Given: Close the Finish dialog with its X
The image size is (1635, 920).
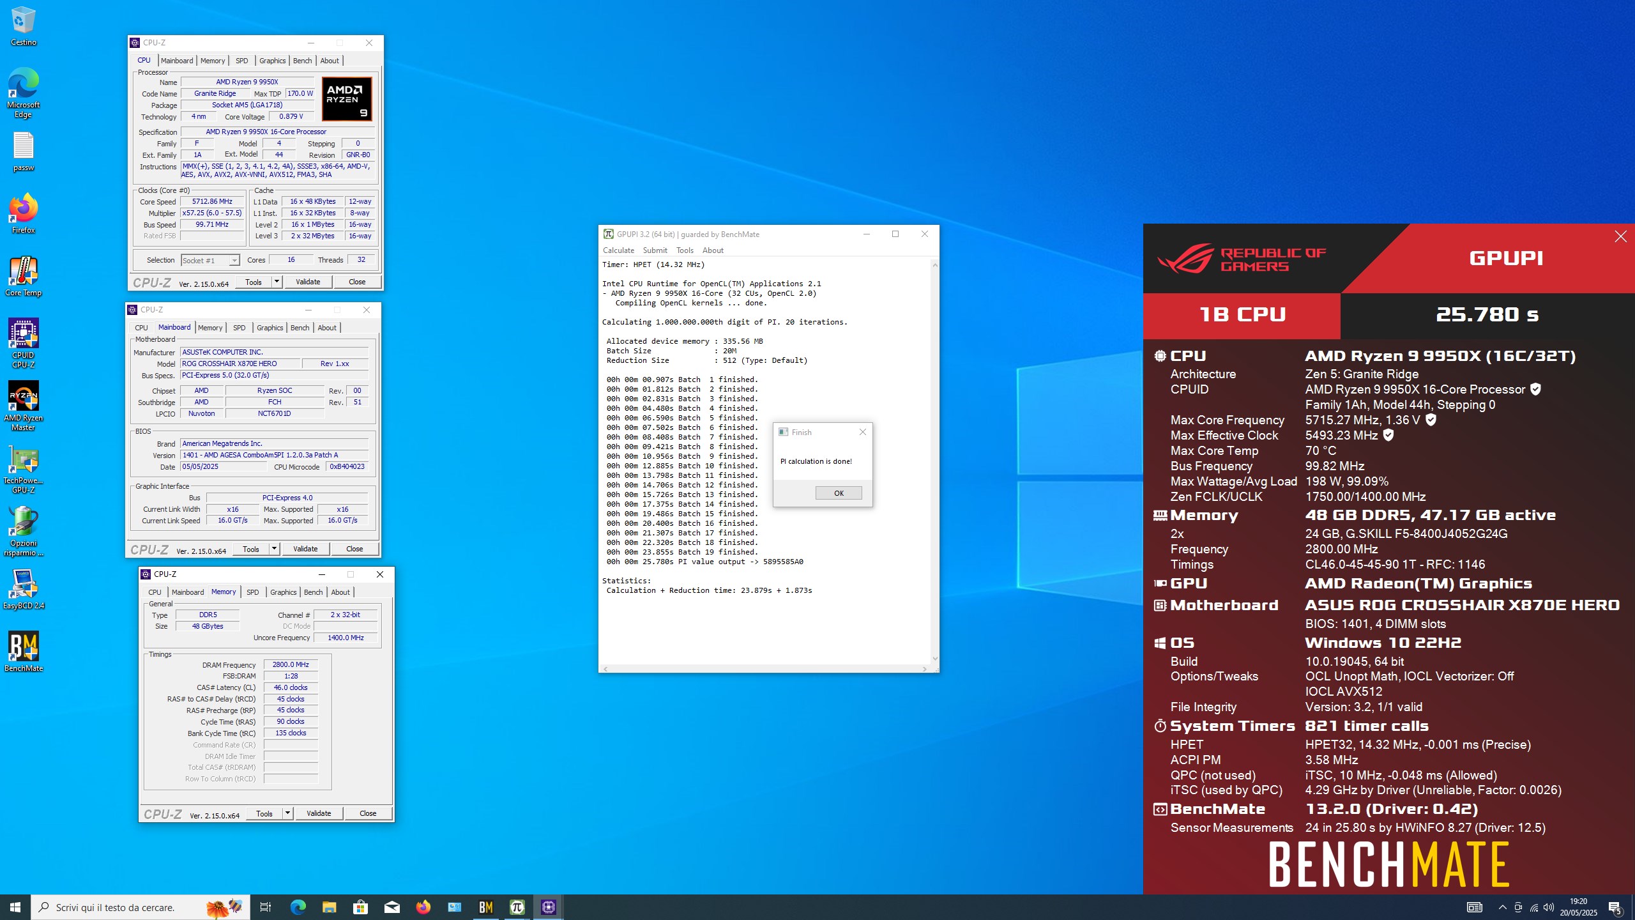Looking at the screenshot, I should point(863,433).
